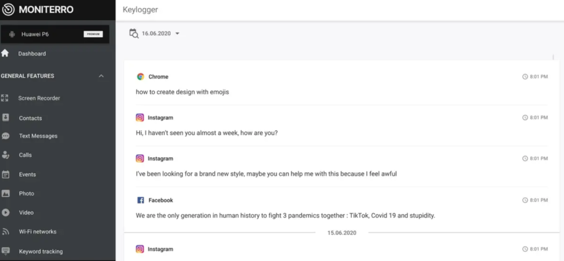The width and height of the screenshot is (564, 261).
Task: Open the Photo icon in sidebar
Action: click(x=6, y=193)
